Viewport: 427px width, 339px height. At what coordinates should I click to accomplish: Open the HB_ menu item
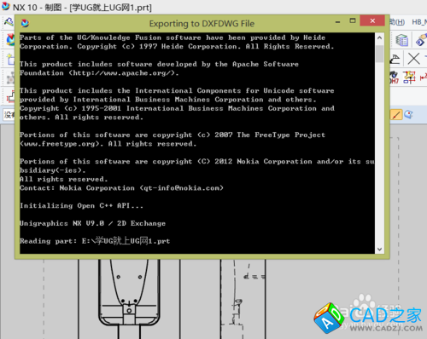419,22
